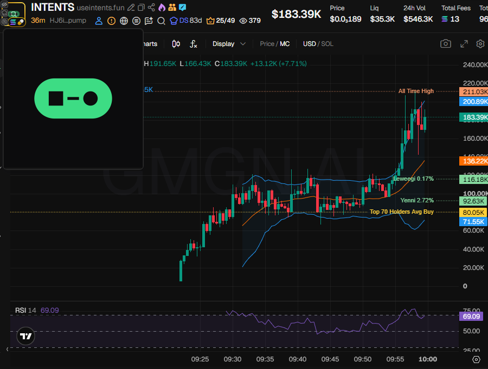Click the 80.05K yellow price tag
Viewport: 488px width, 369px height.
pos(473,213)
